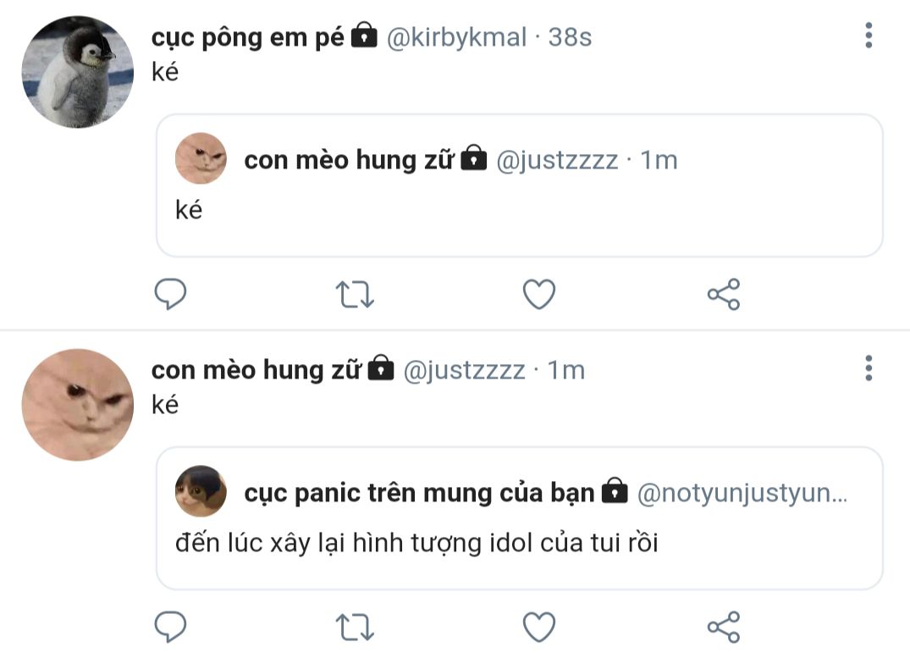910x653 pixels.
Task: Like the justzzzz tweet
Action: (539, 627)
